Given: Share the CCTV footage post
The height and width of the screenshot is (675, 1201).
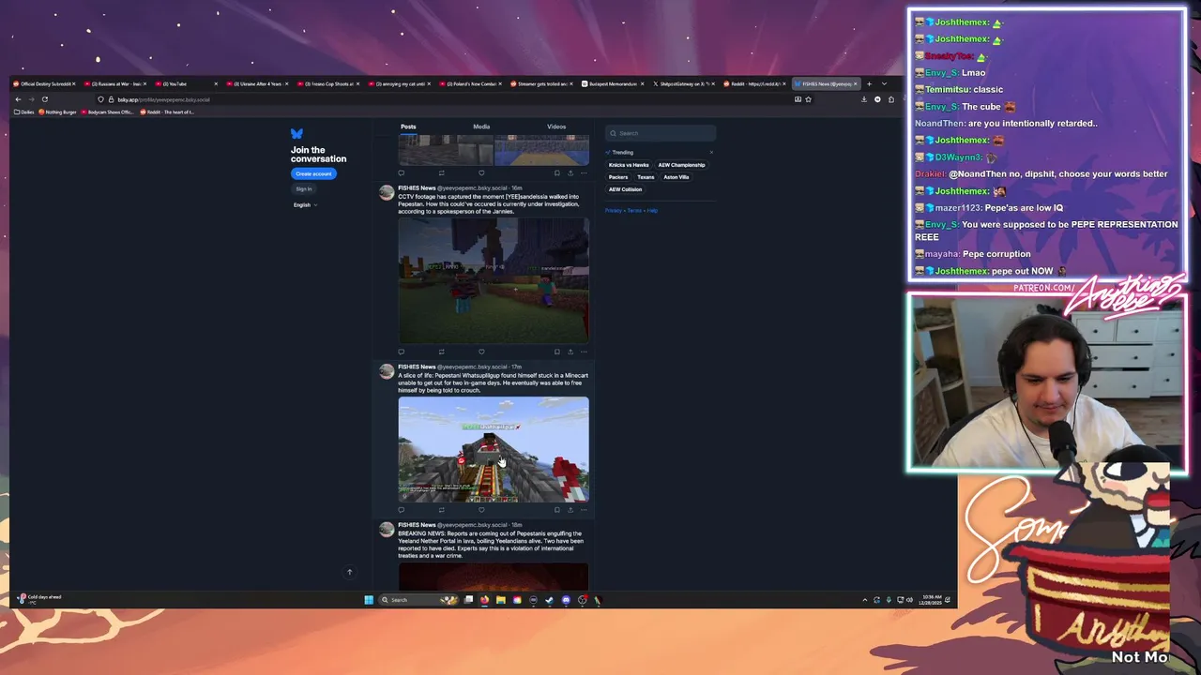Looking at the screenshot, I should coord(570,352).
